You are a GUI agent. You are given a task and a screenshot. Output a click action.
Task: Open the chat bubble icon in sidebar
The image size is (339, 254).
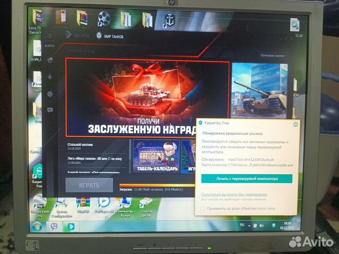(x=50, y=110)
